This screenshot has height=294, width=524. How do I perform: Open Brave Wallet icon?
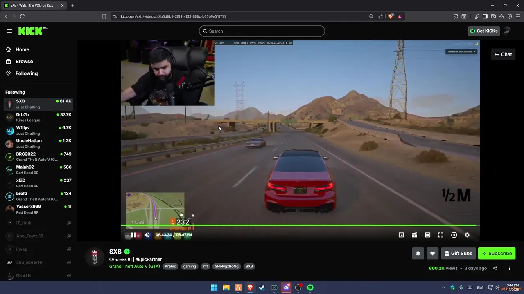coord(493,16)
